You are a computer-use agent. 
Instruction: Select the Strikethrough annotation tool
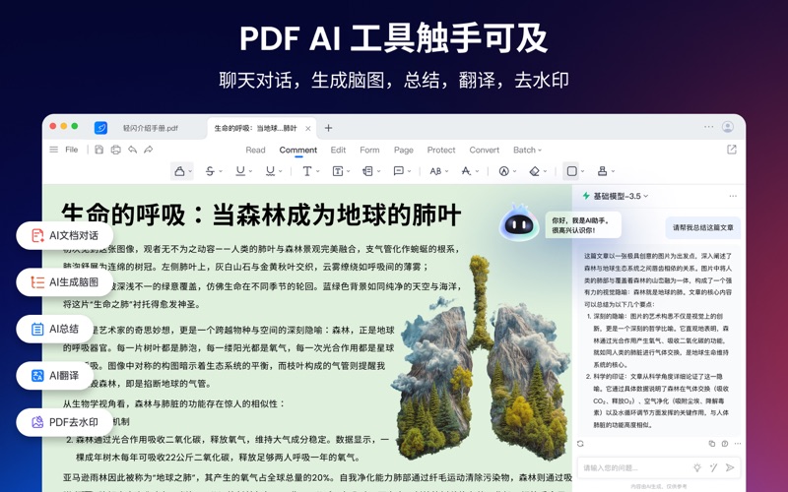(210, 171)
